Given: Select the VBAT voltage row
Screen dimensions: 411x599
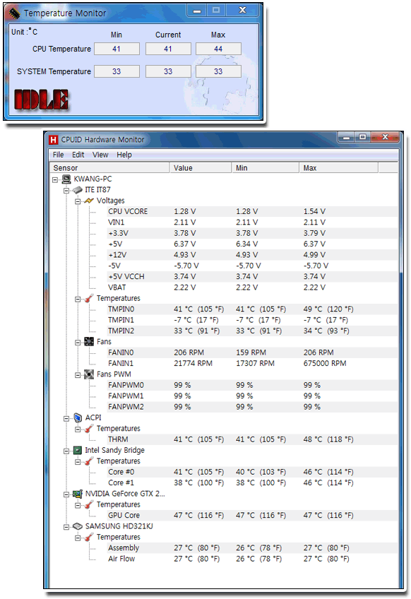Looking at the screenshot, I should tap(252, 287).
